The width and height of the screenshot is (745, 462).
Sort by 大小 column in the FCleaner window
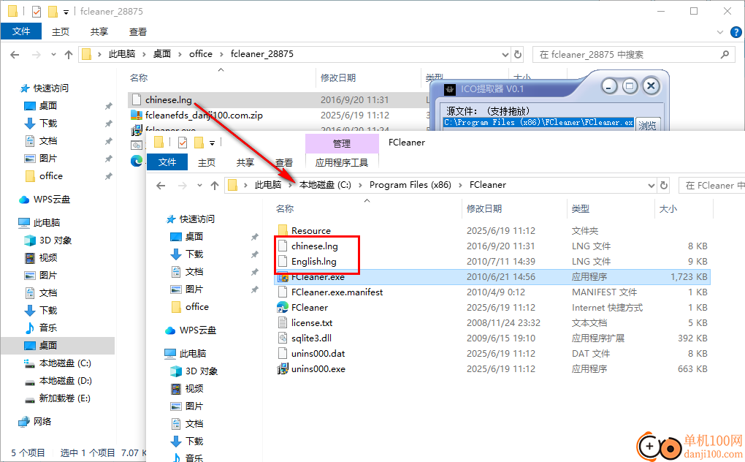(x=668, y=208)
